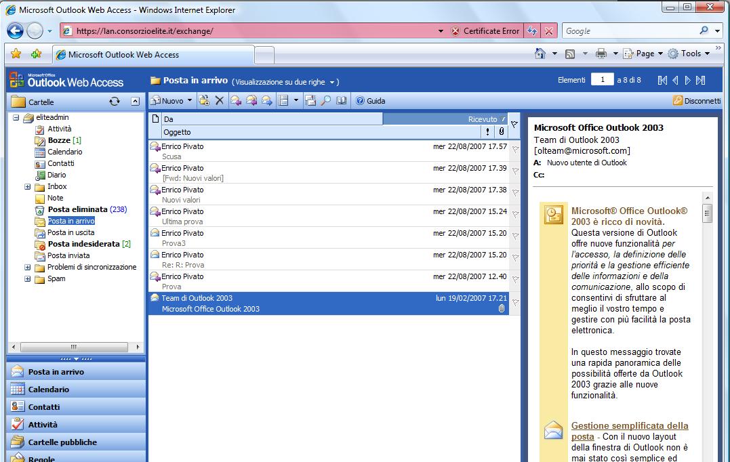Open the Bozze folder in tree
Image resolution: width=730 pixels, height=462 pixels.
click(59, 140)
